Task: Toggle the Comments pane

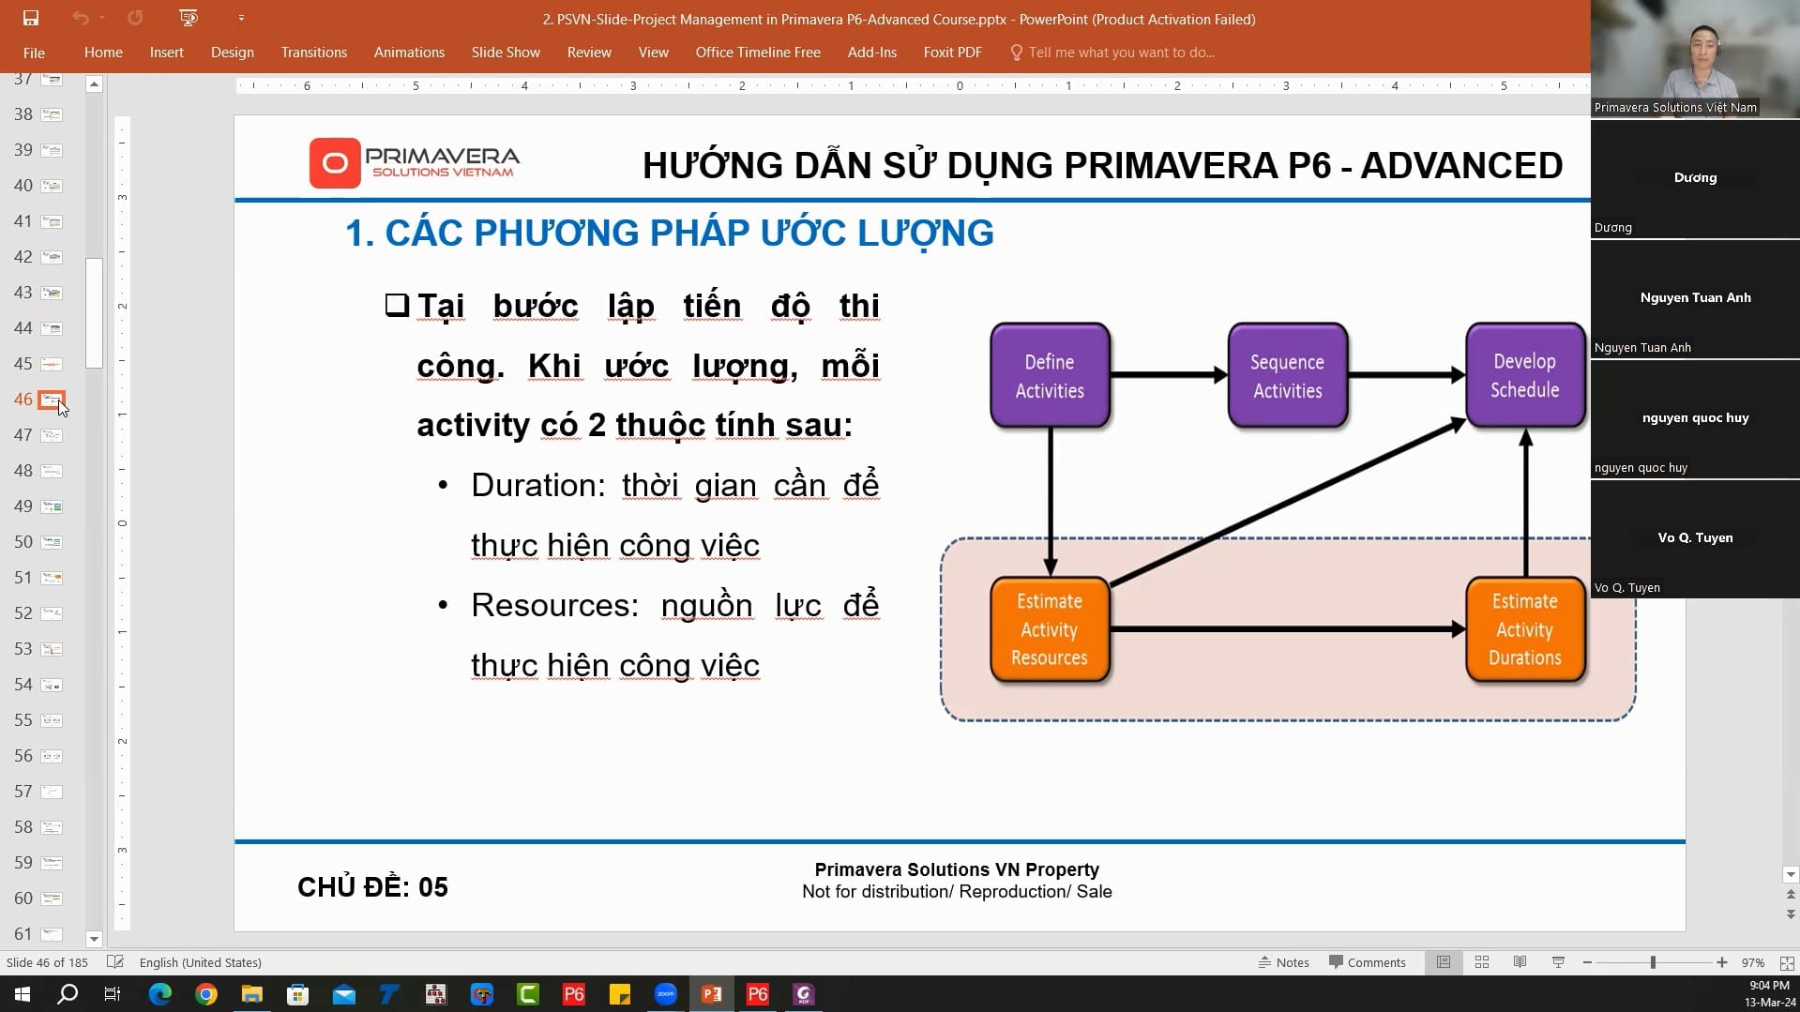Action: click(1368, 961)
